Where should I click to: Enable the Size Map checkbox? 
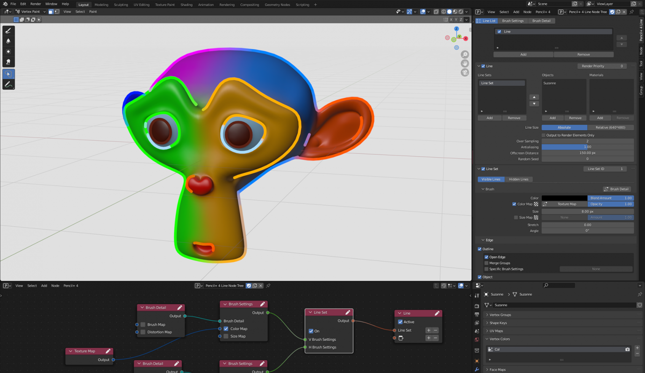point(516,217)
